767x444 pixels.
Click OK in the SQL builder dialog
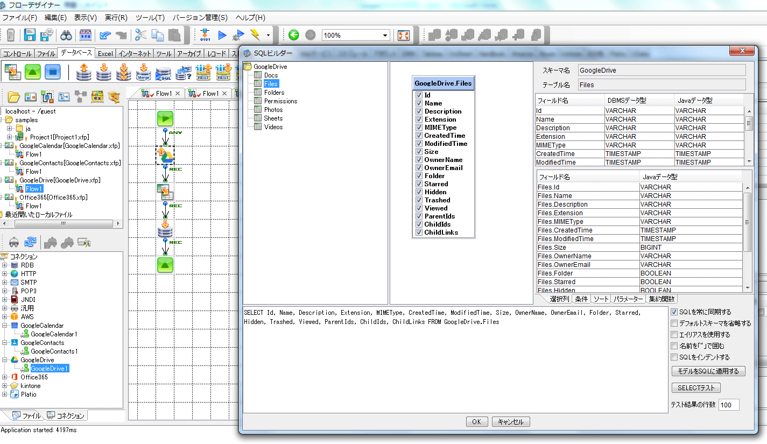coord(476,422)
